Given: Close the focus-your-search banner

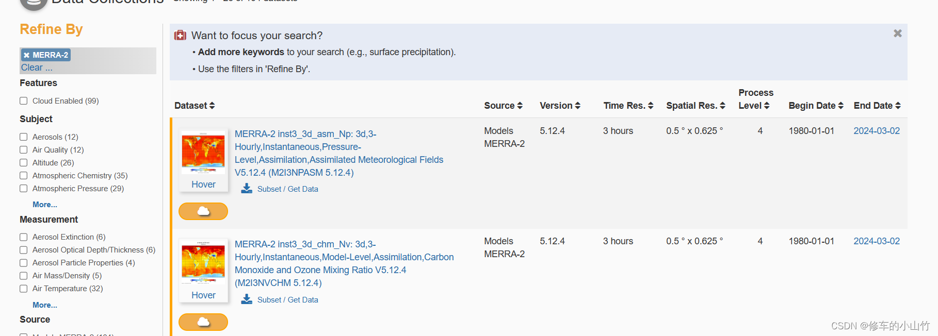Looking at the screenshot, I should tap(898, 33).
